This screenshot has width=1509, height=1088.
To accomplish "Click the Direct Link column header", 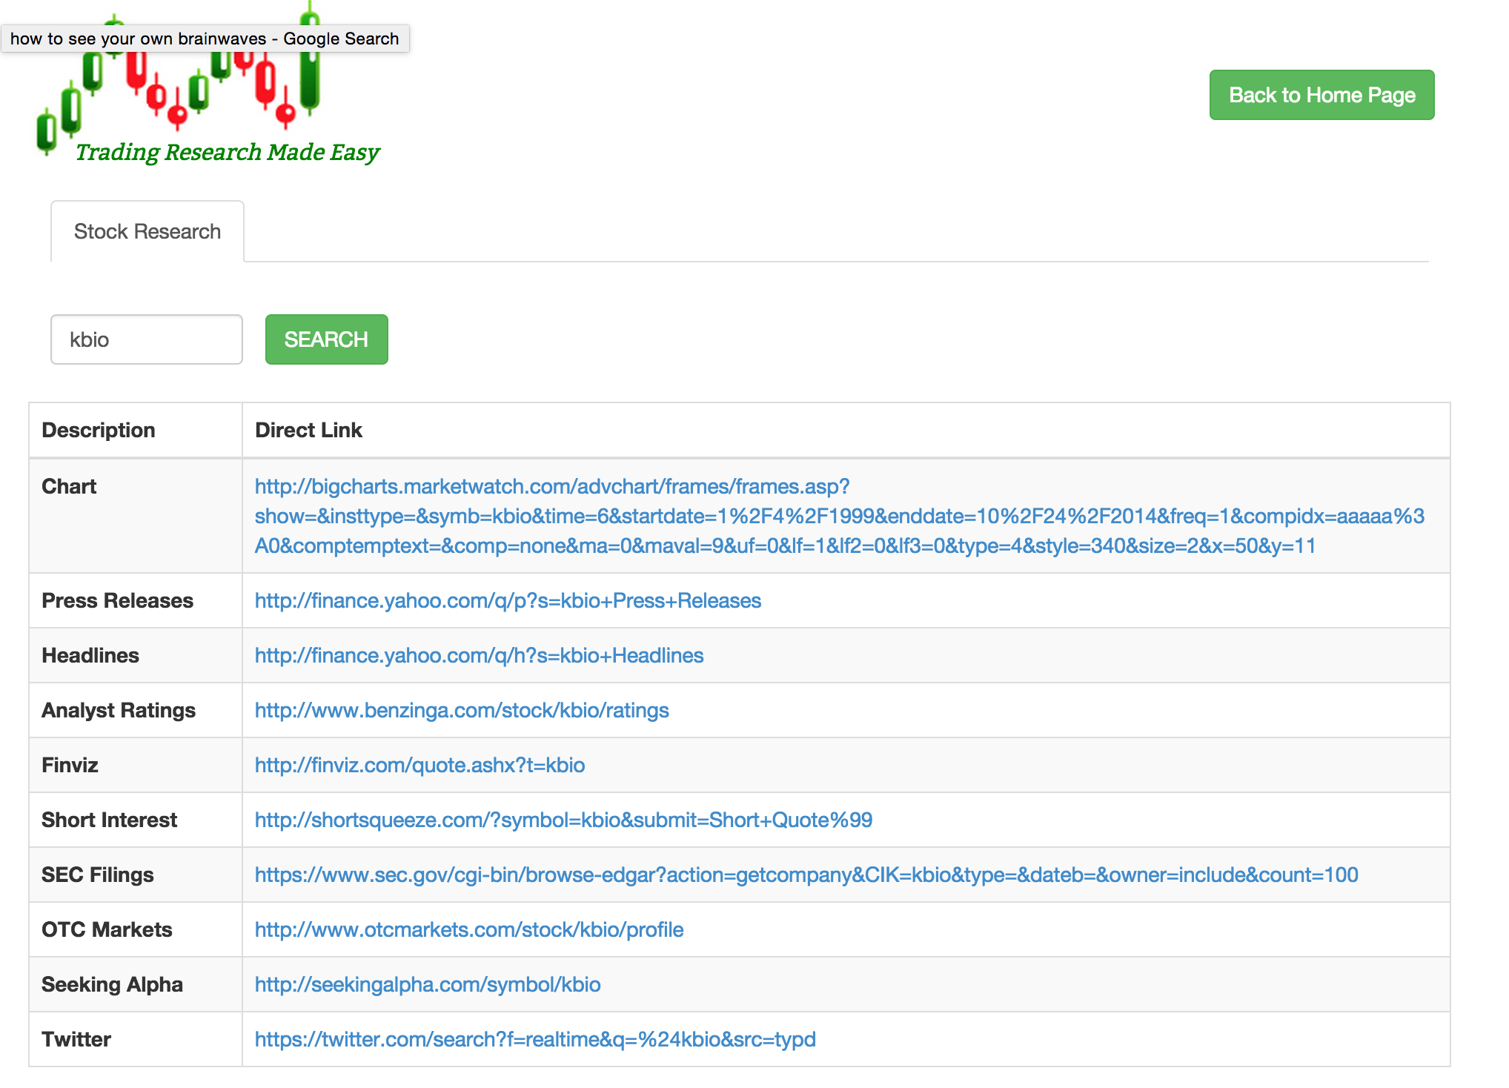I will coord(308,430).
